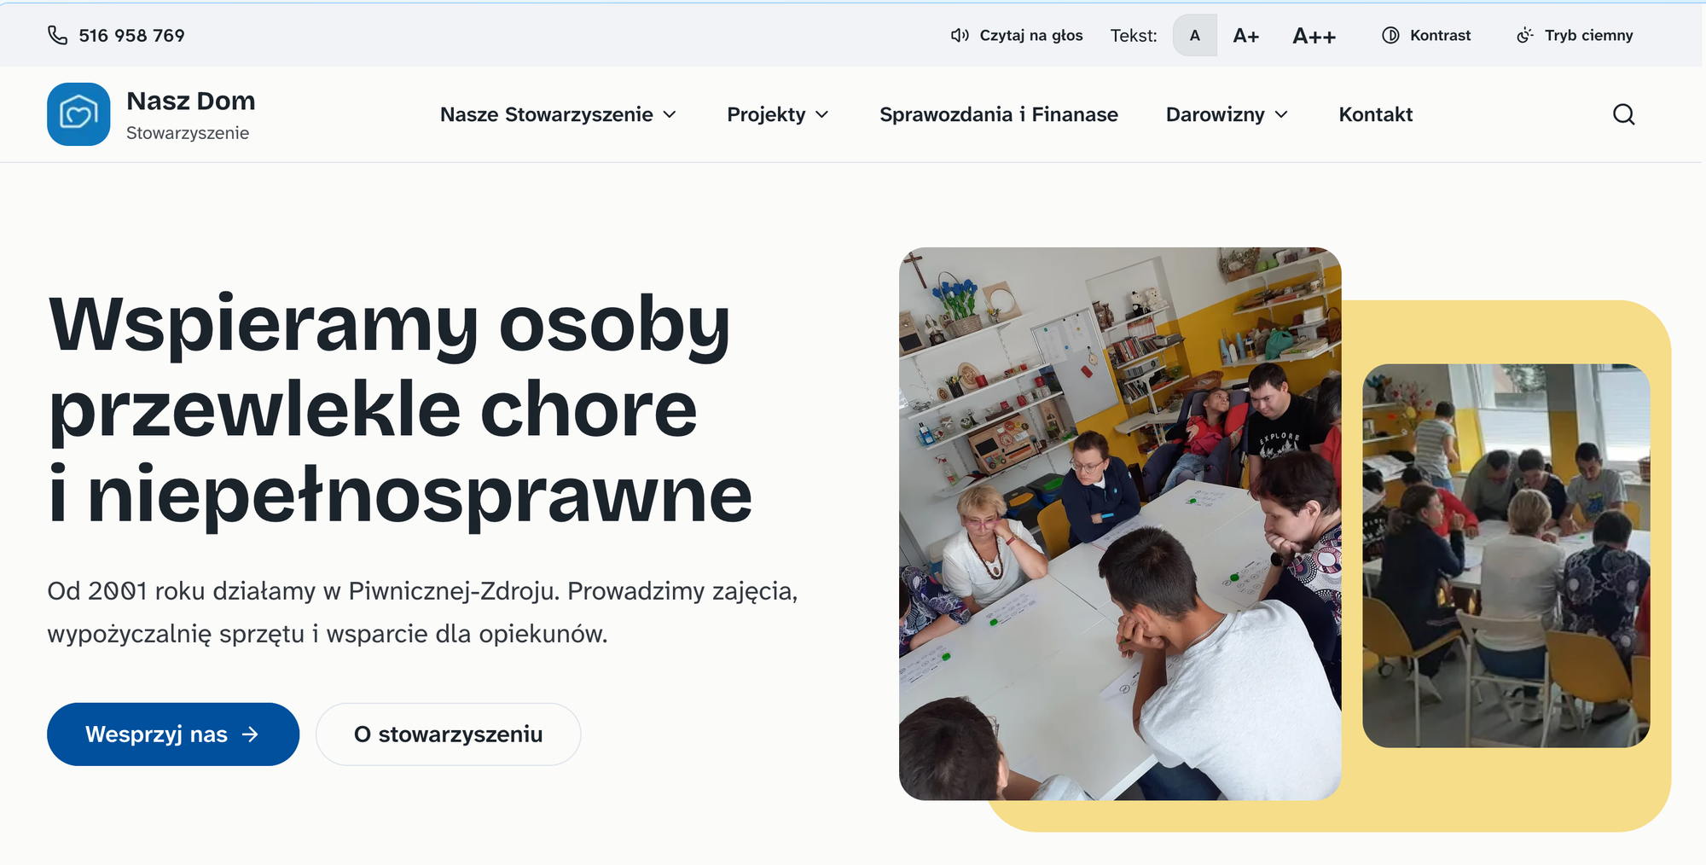Viewport: 1706px width, 865px height.
Task: Expand chevron beside Nasze Stowarzyszenie
Action: point(670,114)
